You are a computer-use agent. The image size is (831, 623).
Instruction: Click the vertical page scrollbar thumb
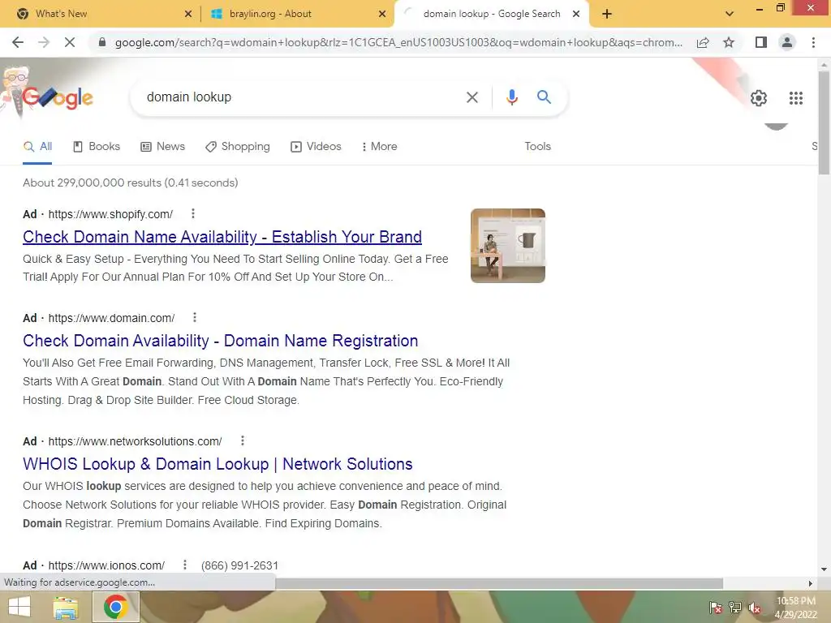(x=824, y=122)
